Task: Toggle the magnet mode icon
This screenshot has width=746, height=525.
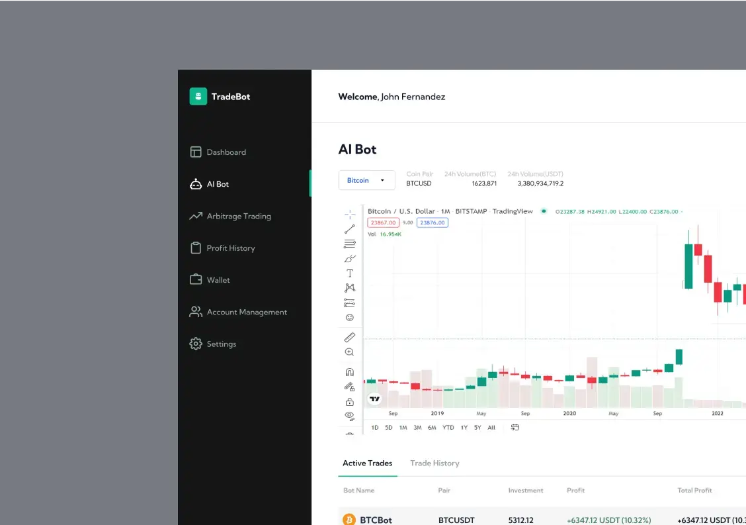Action: pos(350,372)
